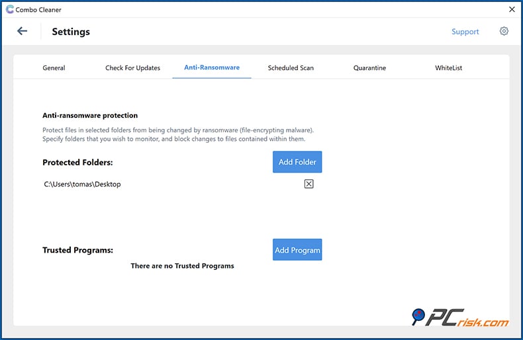Viewport: 523px width, 340px height.
Task: Click the Settings page title
Action: [x=71, y=32]
